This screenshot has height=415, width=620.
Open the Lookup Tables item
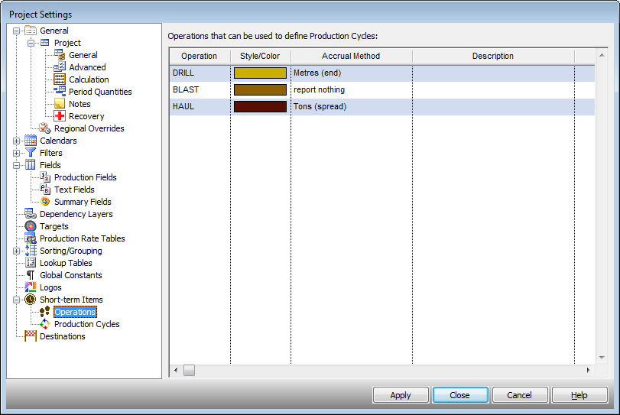[x=66, y=263]
